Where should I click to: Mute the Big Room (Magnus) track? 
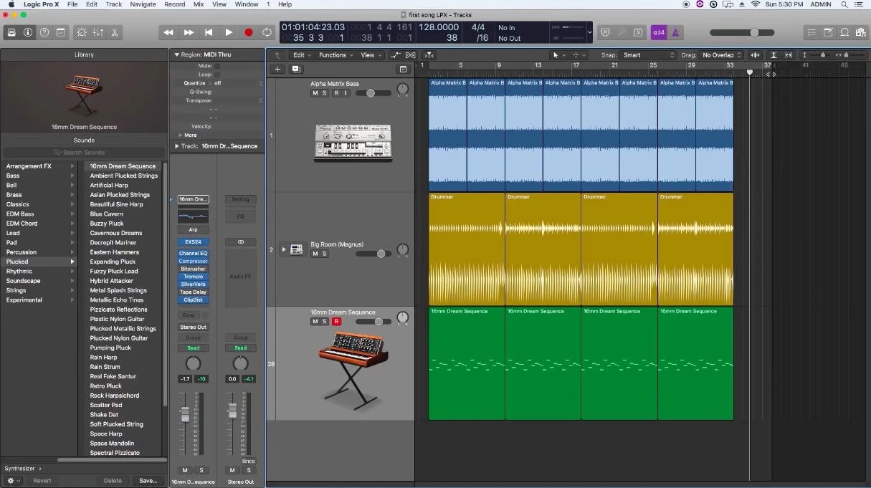[315, 254]
